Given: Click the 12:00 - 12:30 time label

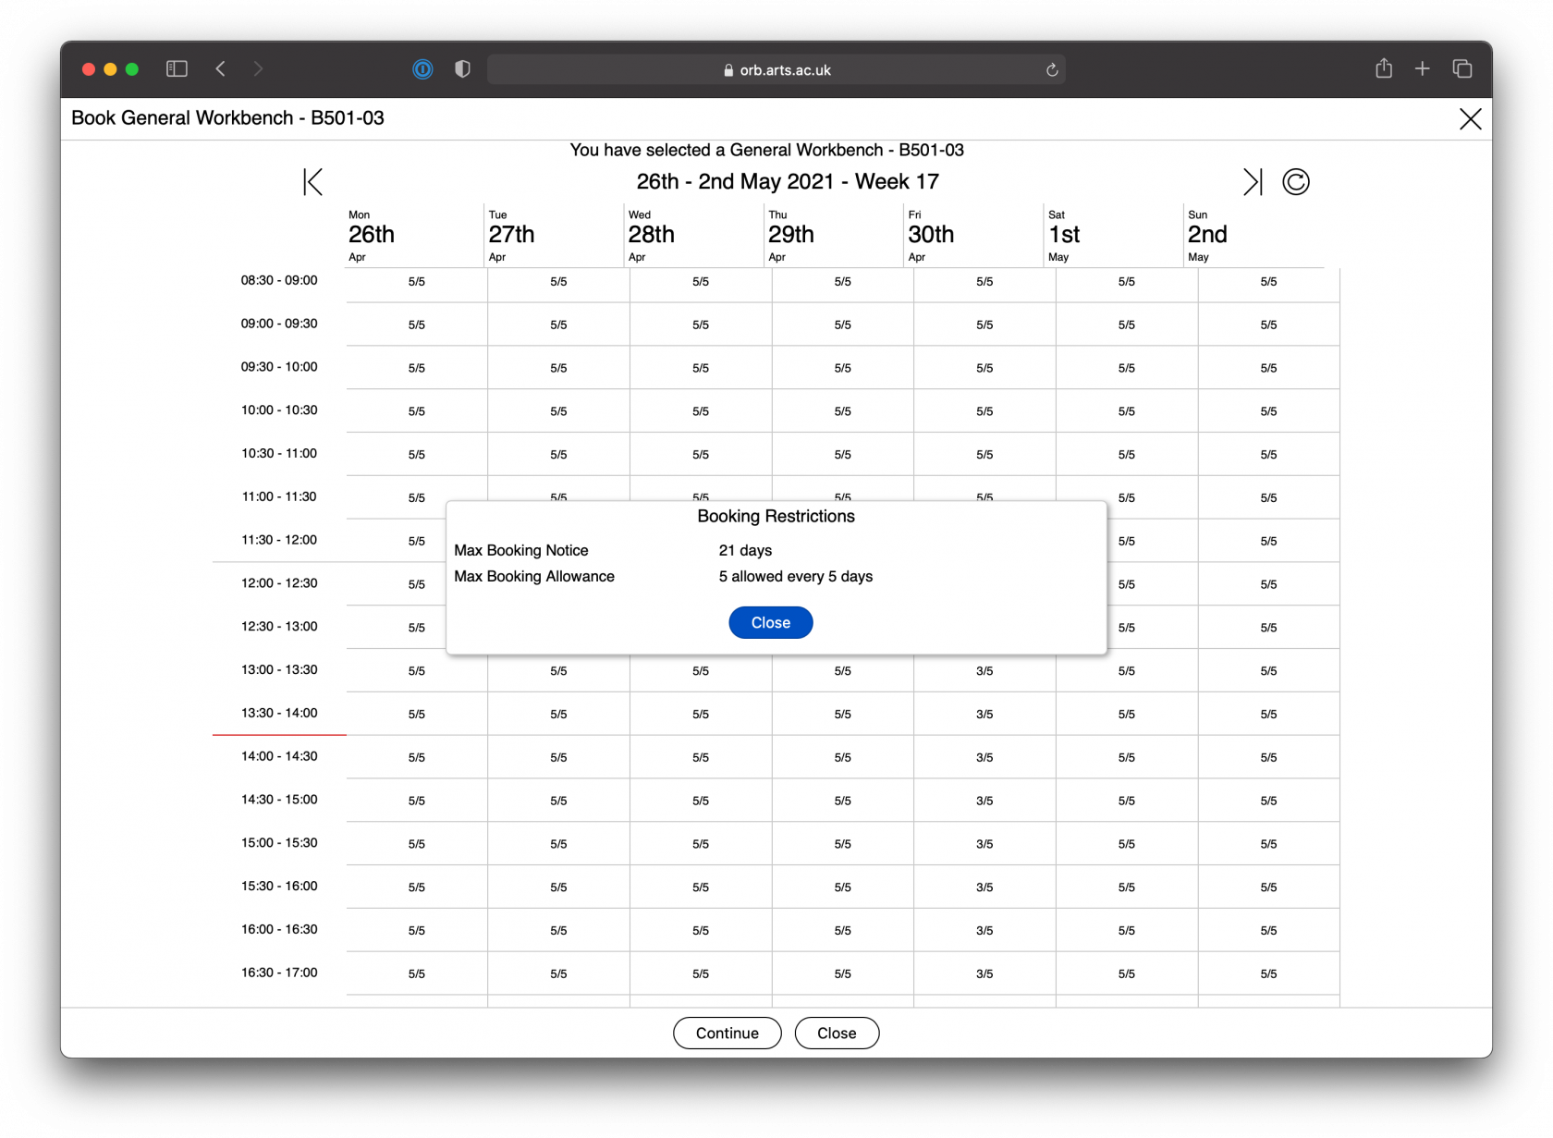Looking at the screenshot, I should [279, 583].
